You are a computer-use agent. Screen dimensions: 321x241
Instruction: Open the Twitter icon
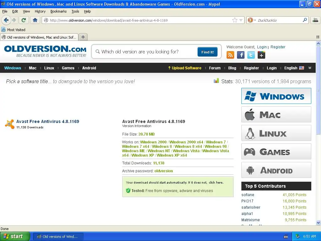[x=251, y=55]
